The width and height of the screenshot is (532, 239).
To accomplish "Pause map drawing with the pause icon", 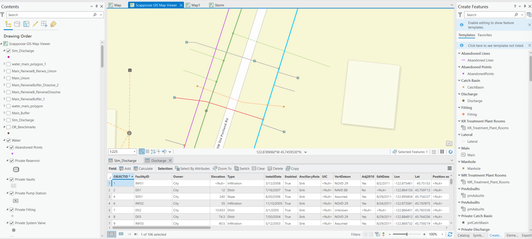I will click(x=442, y=152).
